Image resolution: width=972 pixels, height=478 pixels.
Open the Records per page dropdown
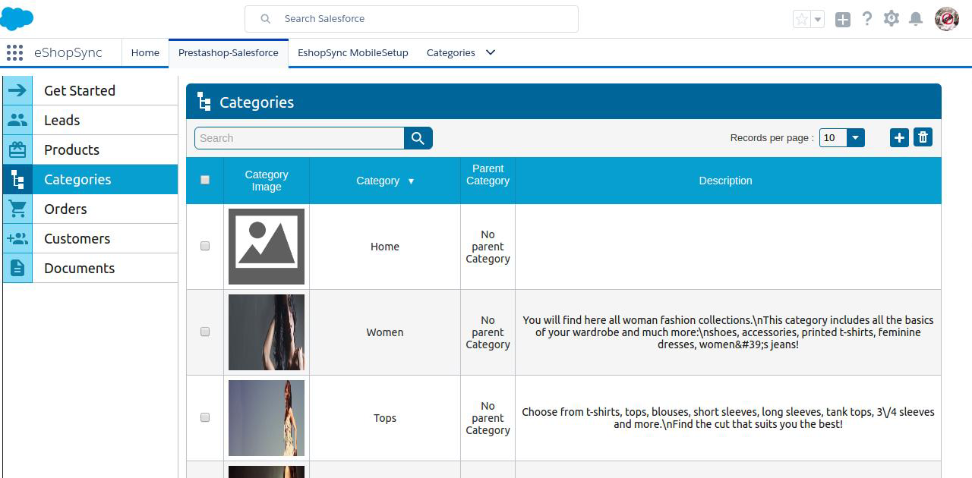pos(841,137)
